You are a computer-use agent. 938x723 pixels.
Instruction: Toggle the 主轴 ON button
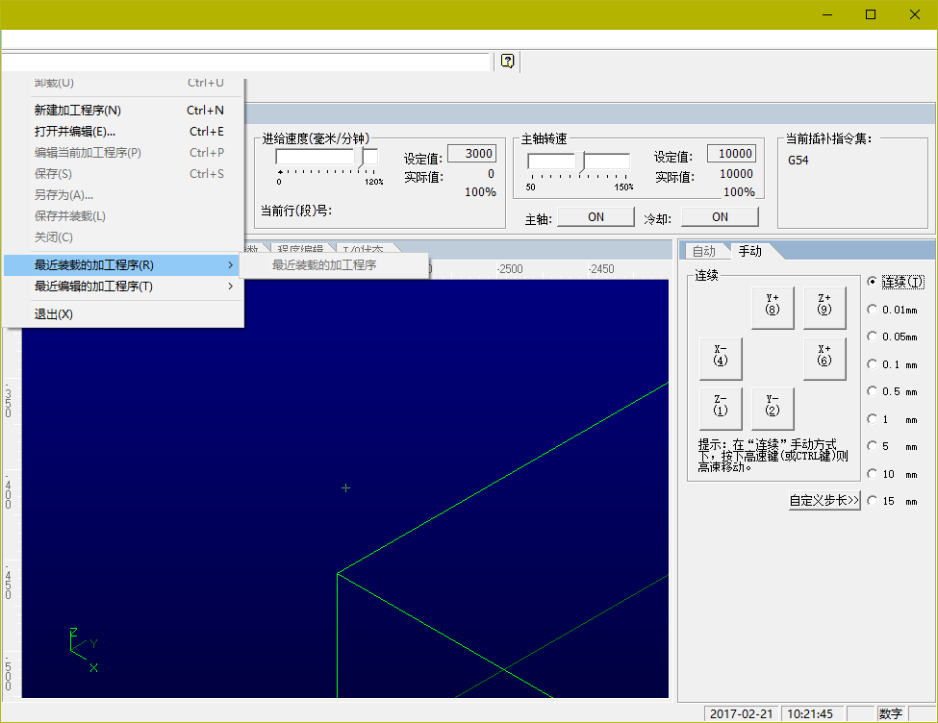click(596, 217)
